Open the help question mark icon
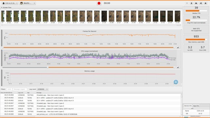 pyautogui.click(x=205, y=3)
